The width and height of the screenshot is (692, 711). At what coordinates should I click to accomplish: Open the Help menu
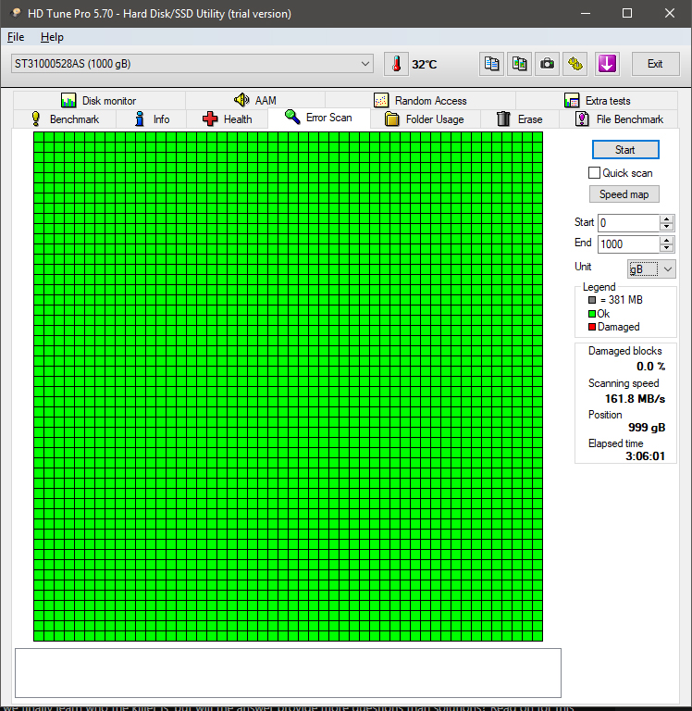click(52, 37)
